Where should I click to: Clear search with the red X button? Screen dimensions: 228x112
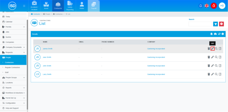[221, 24]
